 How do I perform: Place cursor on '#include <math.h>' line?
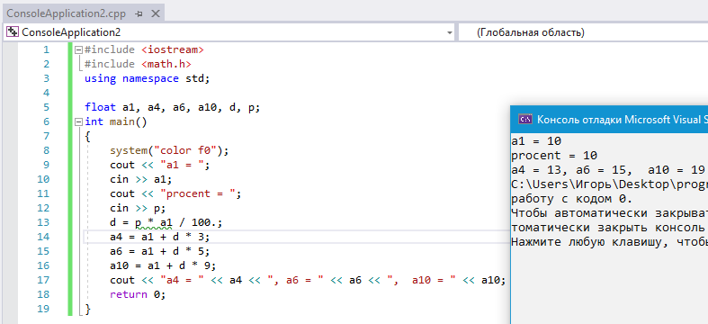138,64
